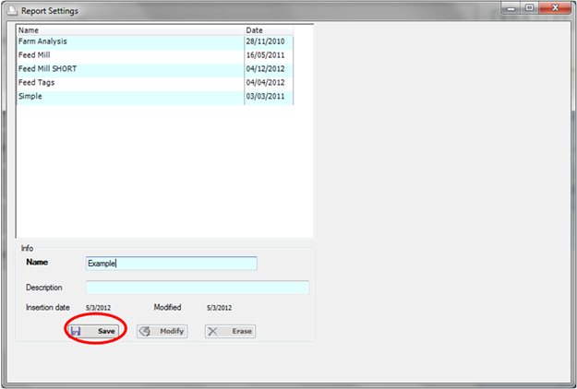Click date cell 16/05/2011
The image size is (577, 389).
pos(269,55)
